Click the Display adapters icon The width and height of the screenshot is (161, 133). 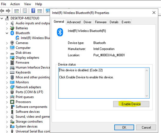[x=12, y=58]
